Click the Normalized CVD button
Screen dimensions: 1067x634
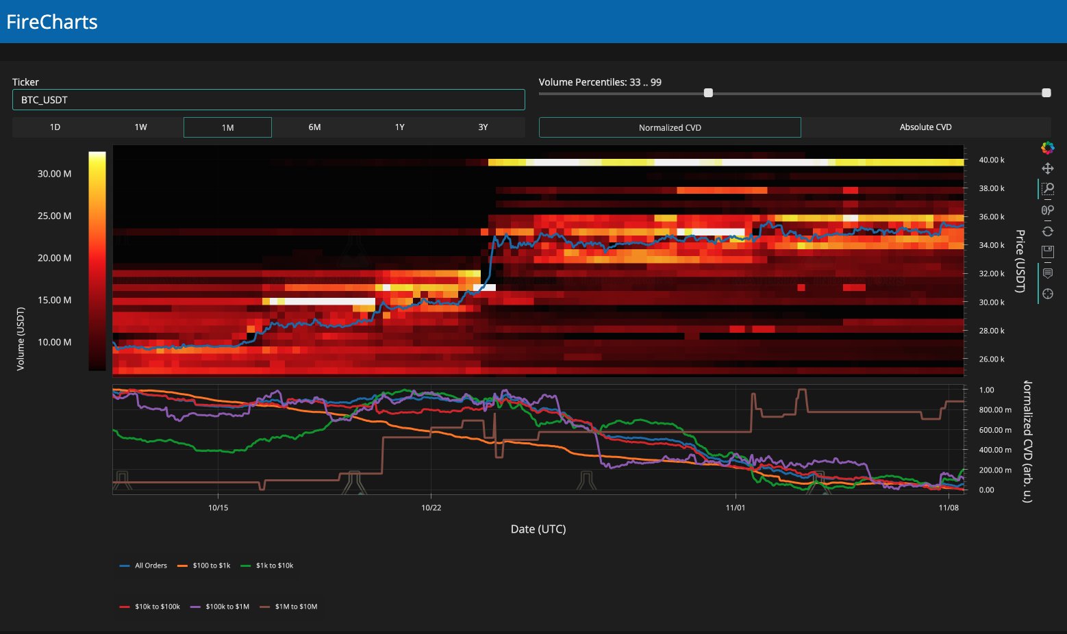click(670, 127)
